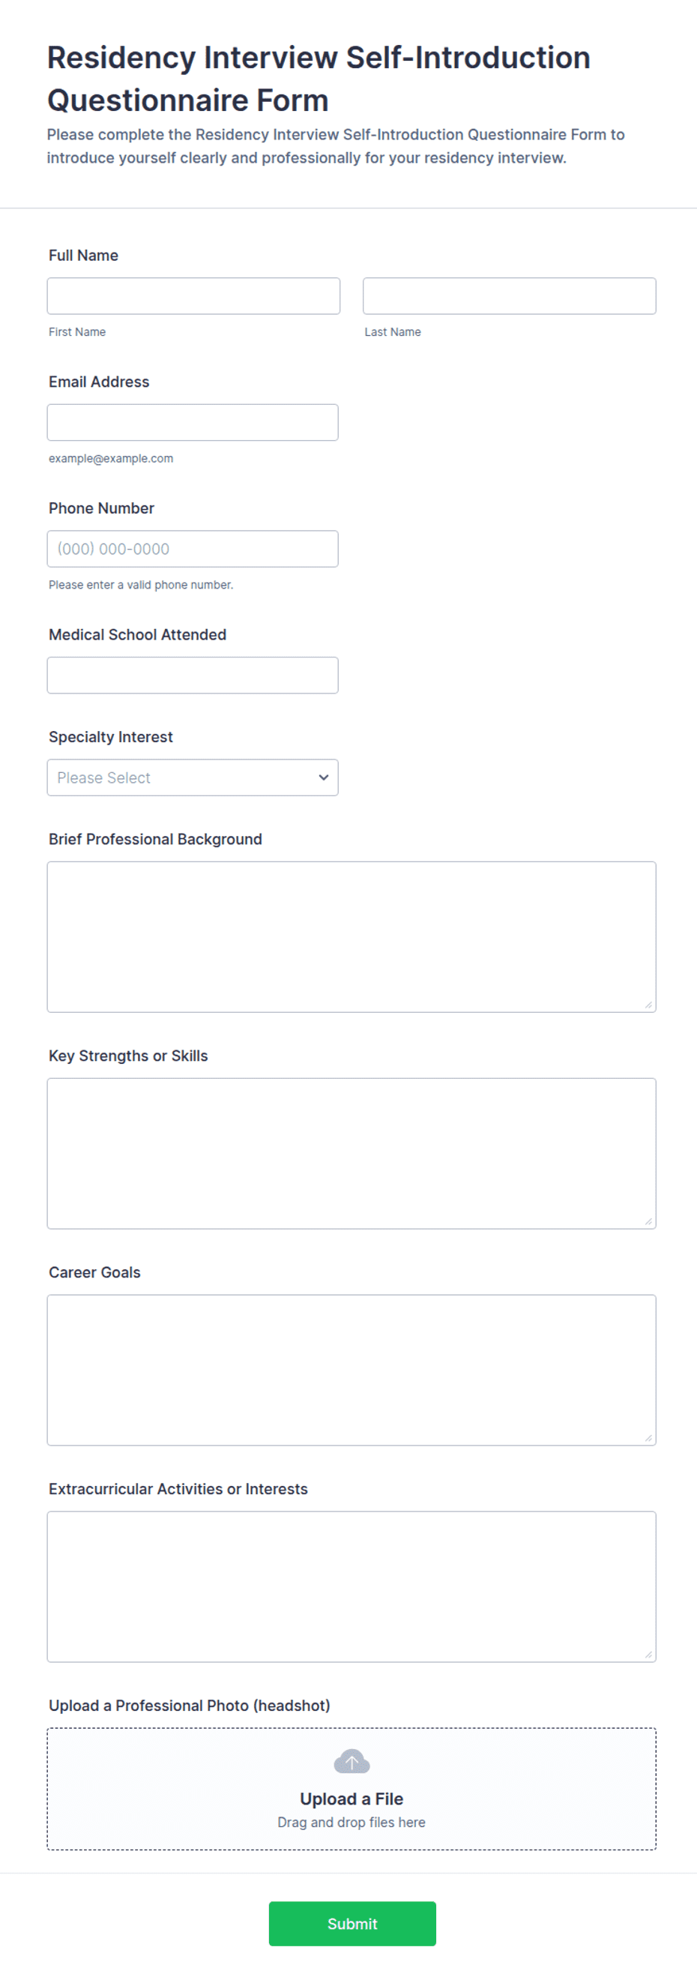Click the Career Goals textarea resize corner

click(x=648, y=1438)
